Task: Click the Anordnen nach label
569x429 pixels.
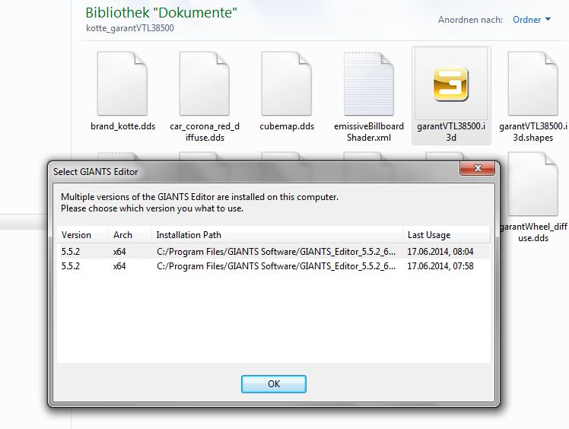Action: point(471,20)
